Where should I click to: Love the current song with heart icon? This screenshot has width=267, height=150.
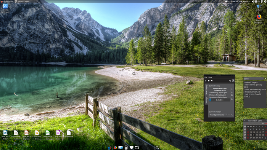232,89
